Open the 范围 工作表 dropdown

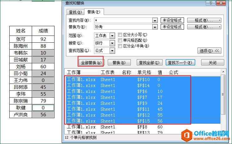(x=112, y=36)
